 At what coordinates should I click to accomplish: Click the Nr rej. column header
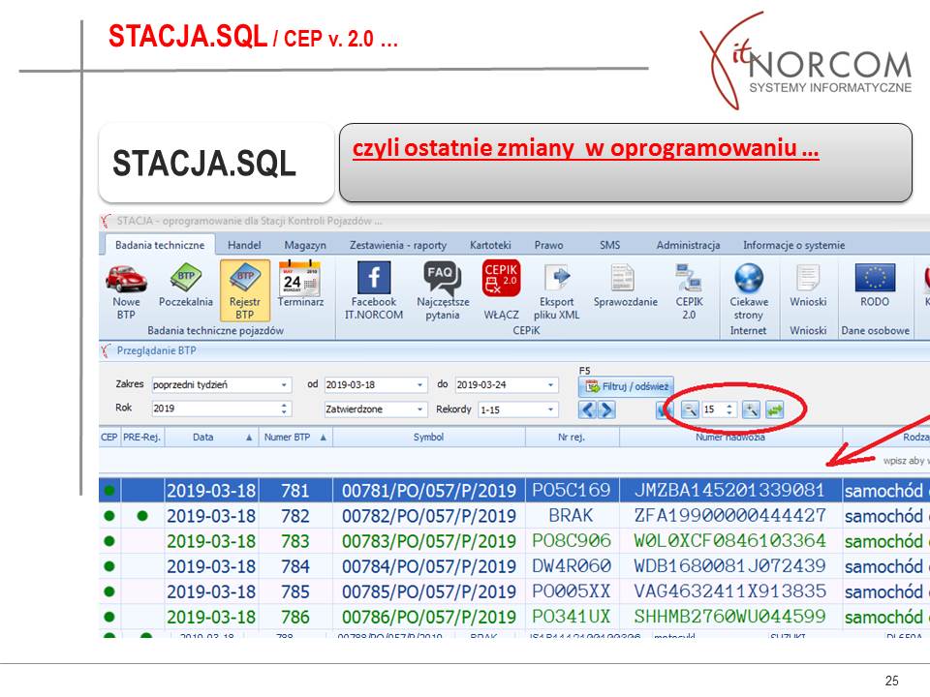point(572,438)
